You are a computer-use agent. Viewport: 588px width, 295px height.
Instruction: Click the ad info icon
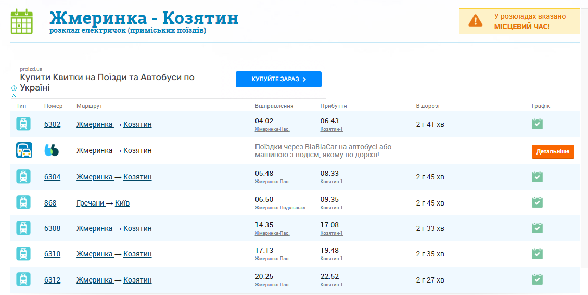click(x=14, y=88)
